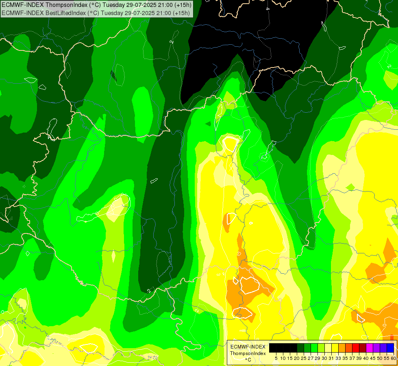Click the ECMWF-INDEX label in the legend
Screen dimensions: 398x366
pyautogui.click(x=248, y=347)
